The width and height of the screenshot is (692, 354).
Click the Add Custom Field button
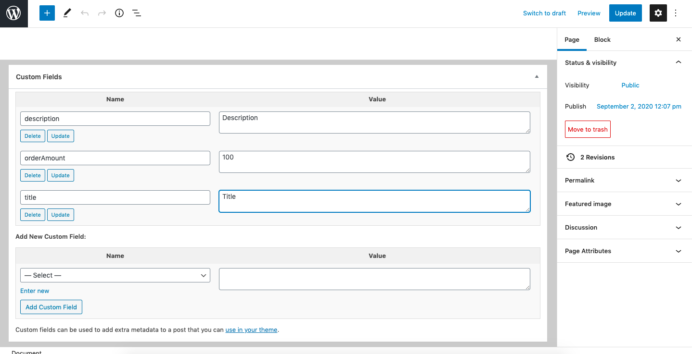point(51,307)
